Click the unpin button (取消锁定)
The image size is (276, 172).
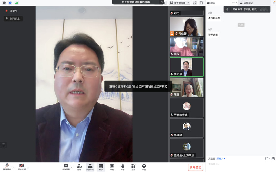(x=13, y=19)
